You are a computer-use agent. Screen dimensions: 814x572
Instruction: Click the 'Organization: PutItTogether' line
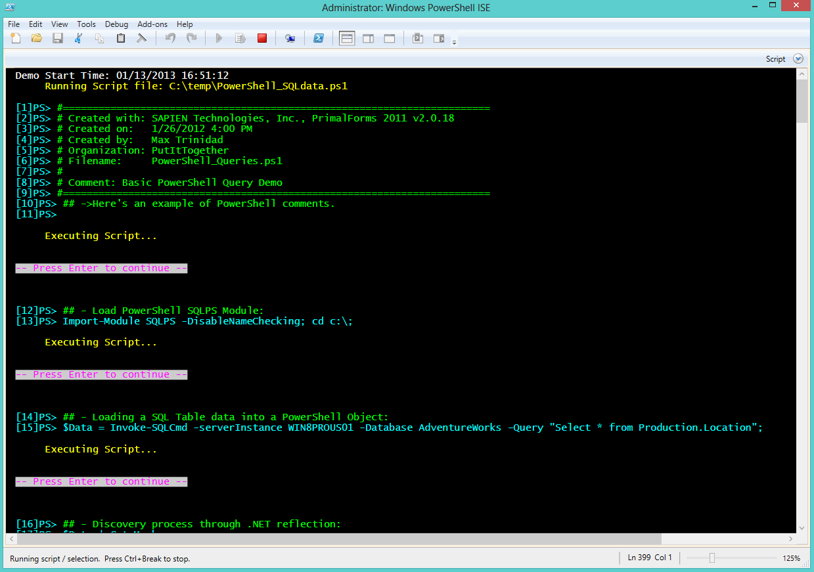122,150
